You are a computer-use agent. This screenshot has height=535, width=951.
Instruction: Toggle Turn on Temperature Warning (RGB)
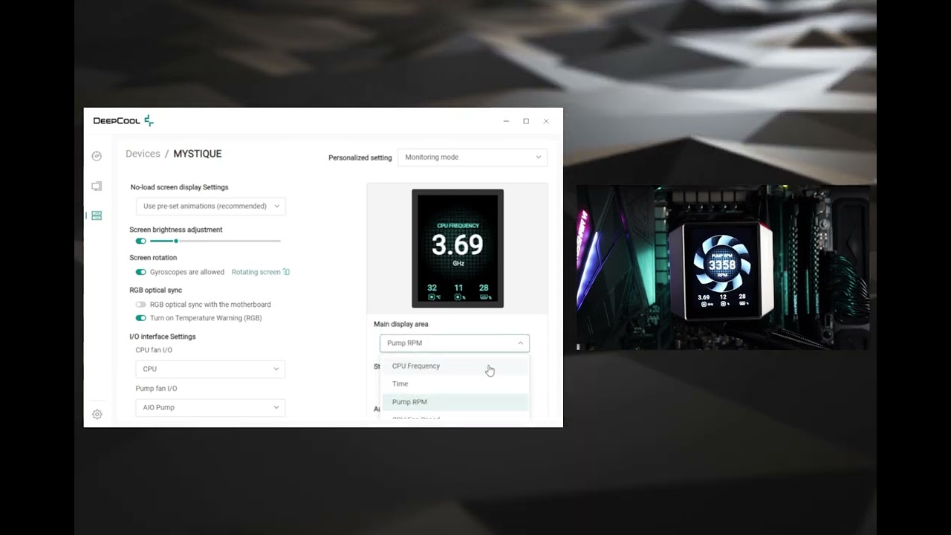coord(140,318)
